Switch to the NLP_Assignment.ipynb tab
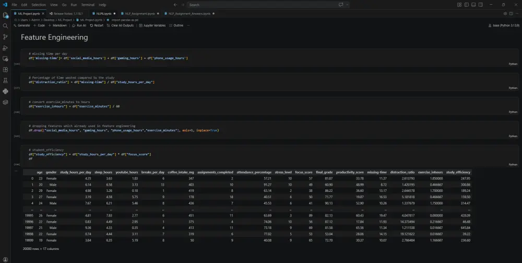522x263 pixels. (x=140, y=14)
